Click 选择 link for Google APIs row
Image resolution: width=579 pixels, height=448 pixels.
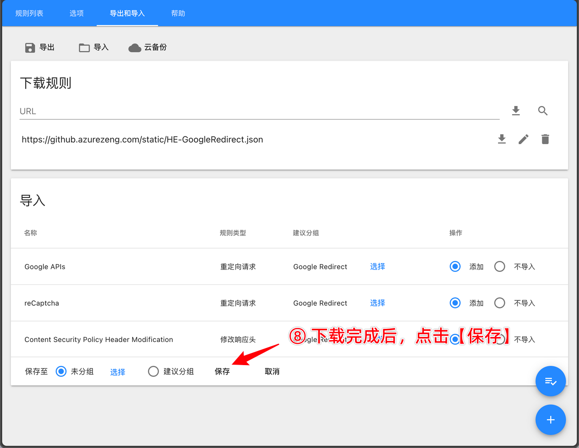coord(377,266)
